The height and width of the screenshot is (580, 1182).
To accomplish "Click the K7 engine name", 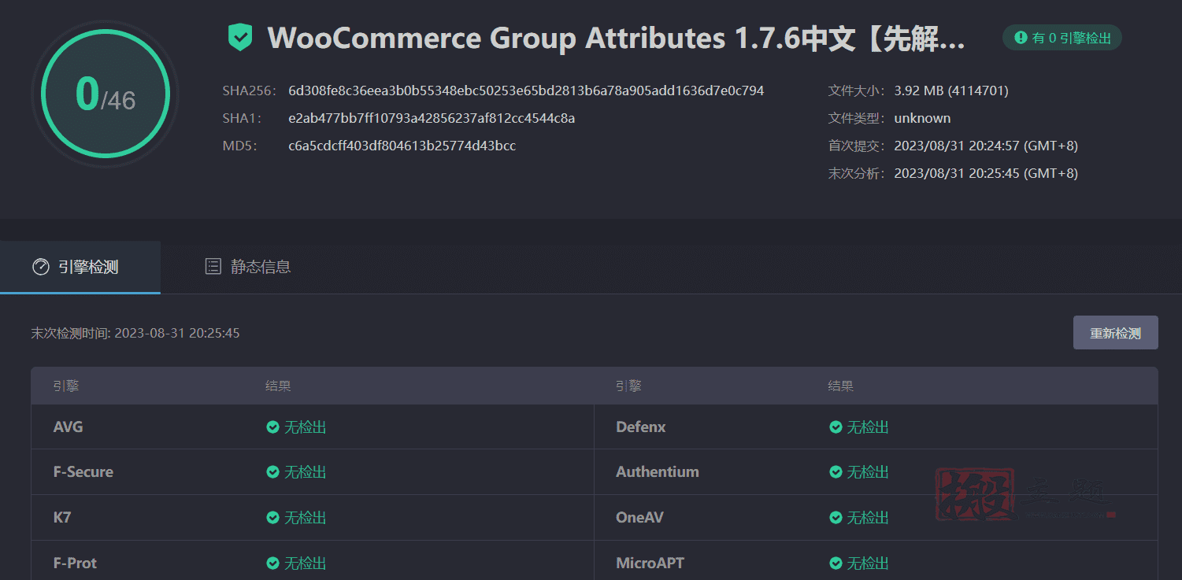I will 62,518.
